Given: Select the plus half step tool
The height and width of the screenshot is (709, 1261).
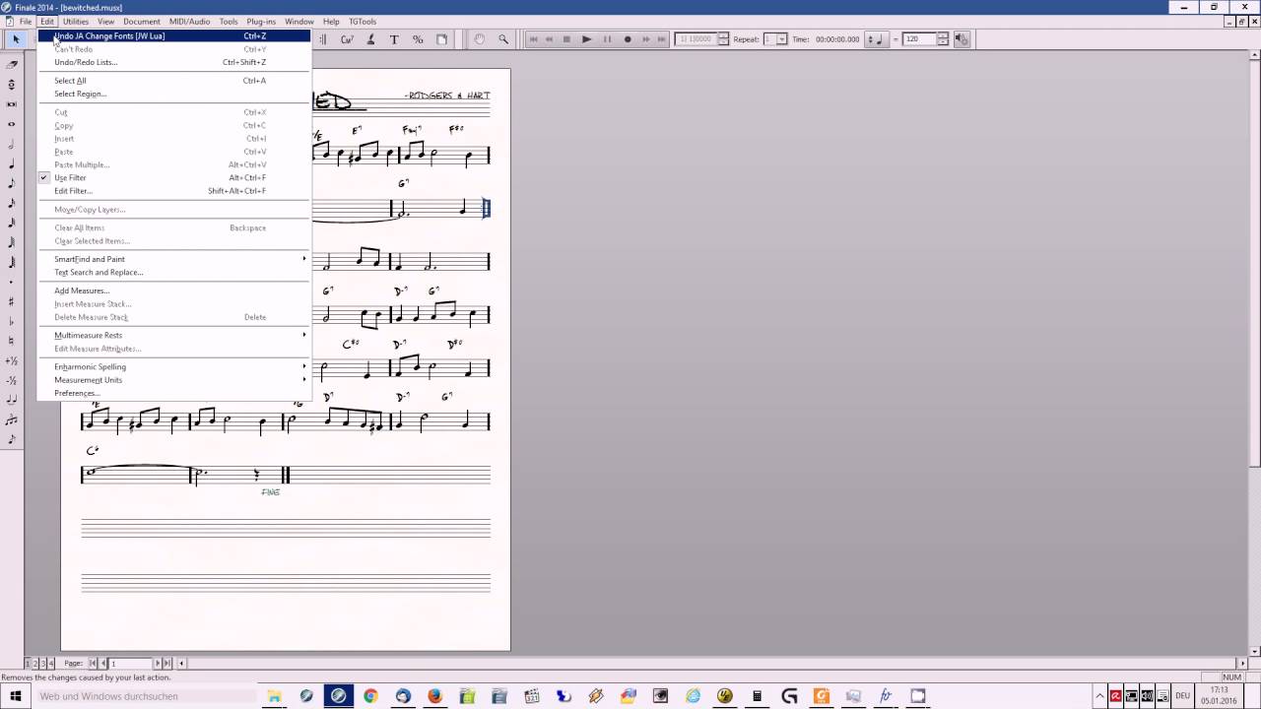Looking at the screenshot, I should pyautogui.click(x=11, y=360).
